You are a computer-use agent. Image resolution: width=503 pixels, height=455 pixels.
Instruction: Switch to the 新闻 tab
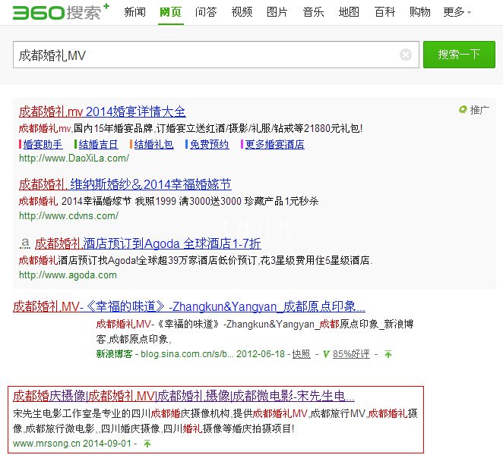coord(134,12)
